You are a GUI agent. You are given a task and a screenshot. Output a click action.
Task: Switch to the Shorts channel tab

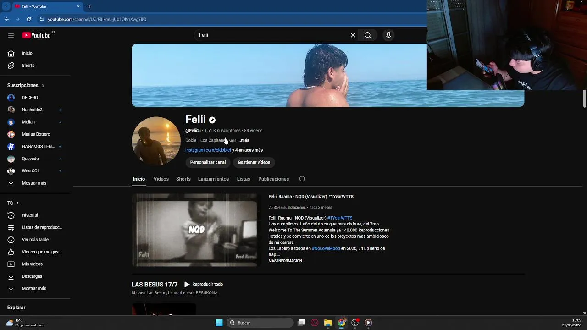coord(183,179)
